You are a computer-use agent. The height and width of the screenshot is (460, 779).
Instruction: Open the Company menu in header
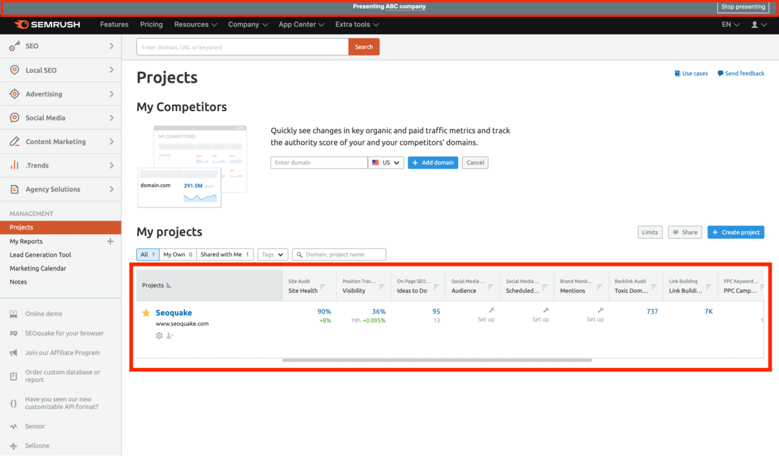tap(248, 25)
